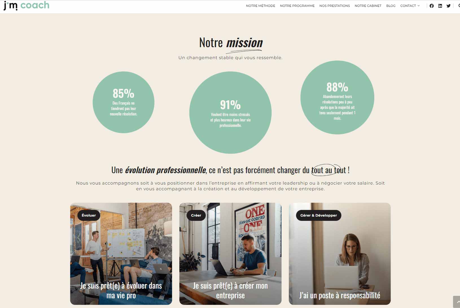460x308 pixels.
Task: Click the Évoluer tag badge
Action: pos(89,215)
